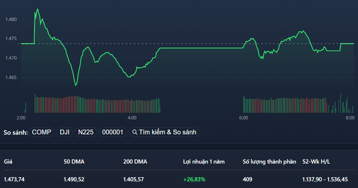Click the 409 component count value
This screenshot has width=358, height=188.
point(247,179)
